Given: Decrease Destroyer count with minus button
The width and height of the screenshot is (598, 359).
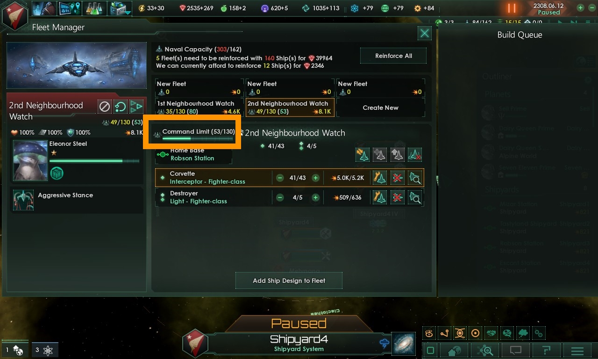Looking at the screenshot, I should 280,197.
